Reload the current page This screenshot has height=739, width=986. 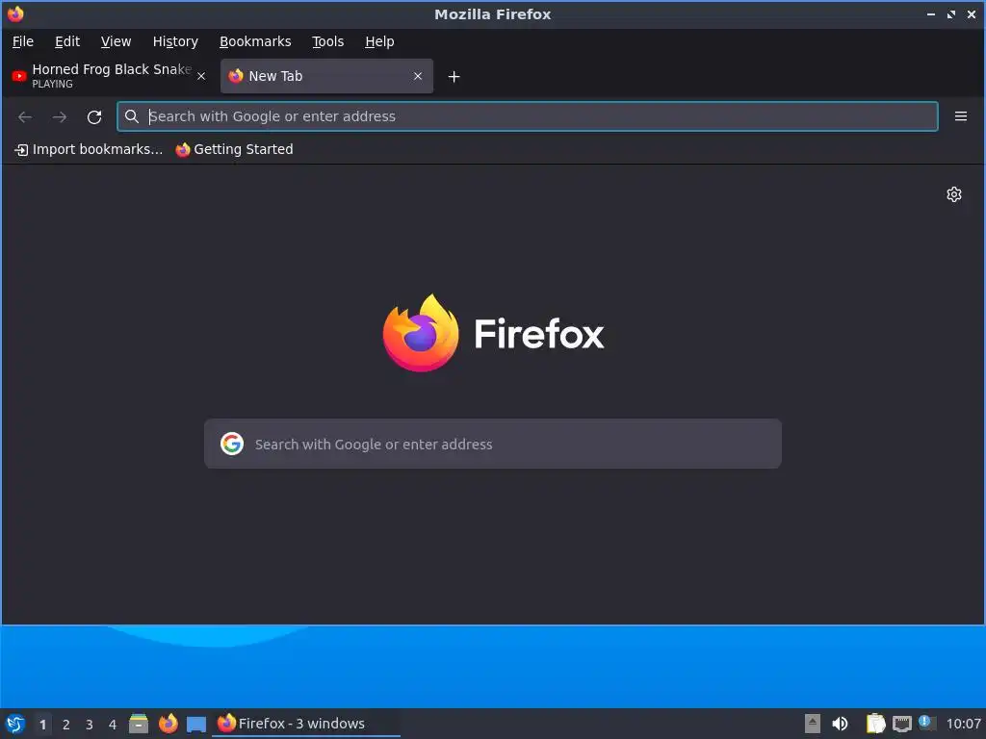[94, 116]
